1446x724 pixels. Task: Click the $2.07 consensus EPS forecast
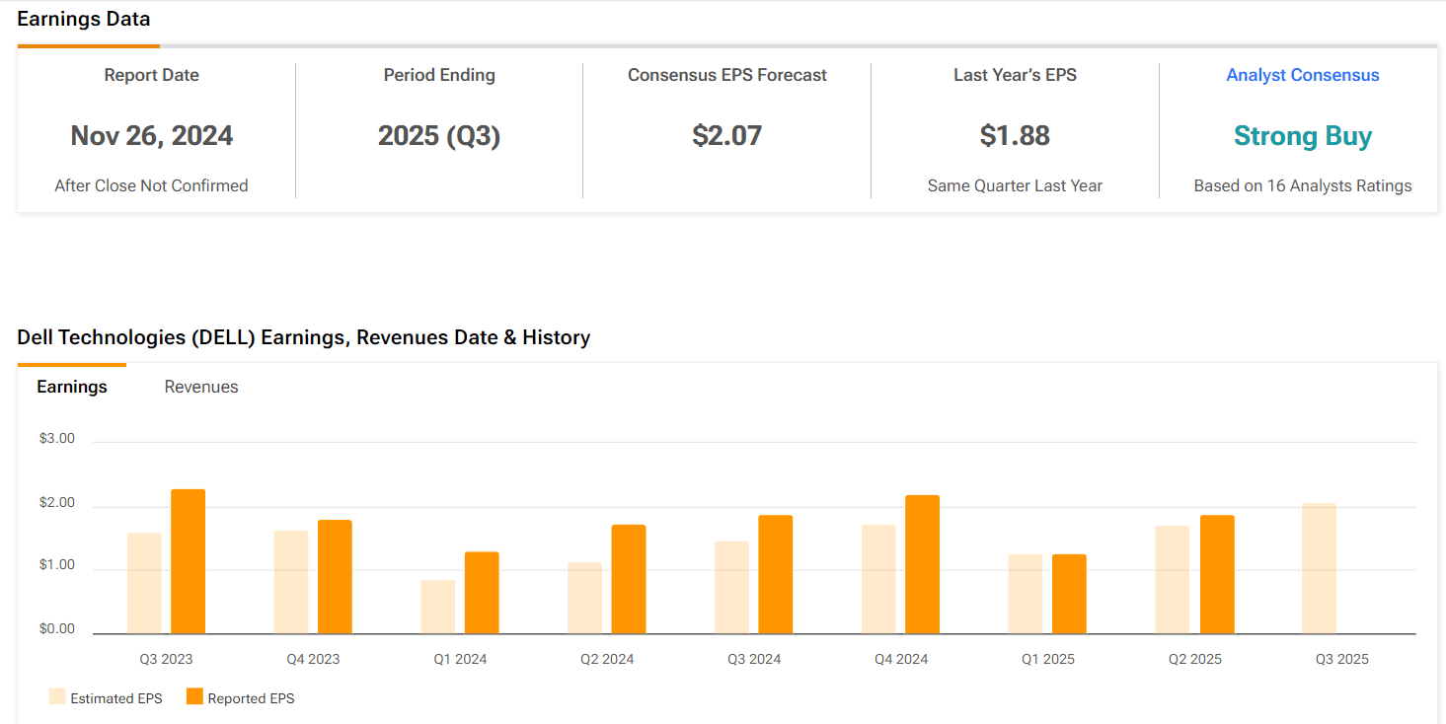727,136
